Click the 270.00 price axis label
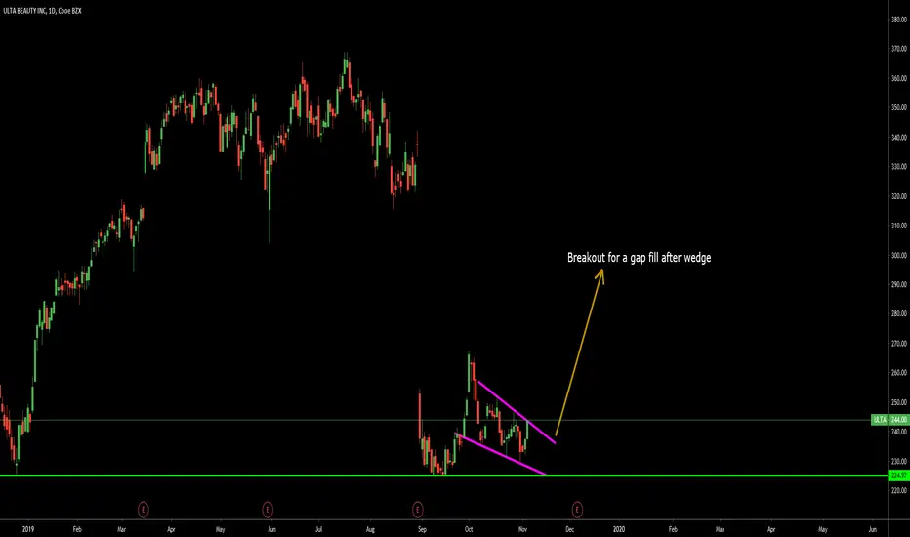The image size is (910, 537). point(899,343)
